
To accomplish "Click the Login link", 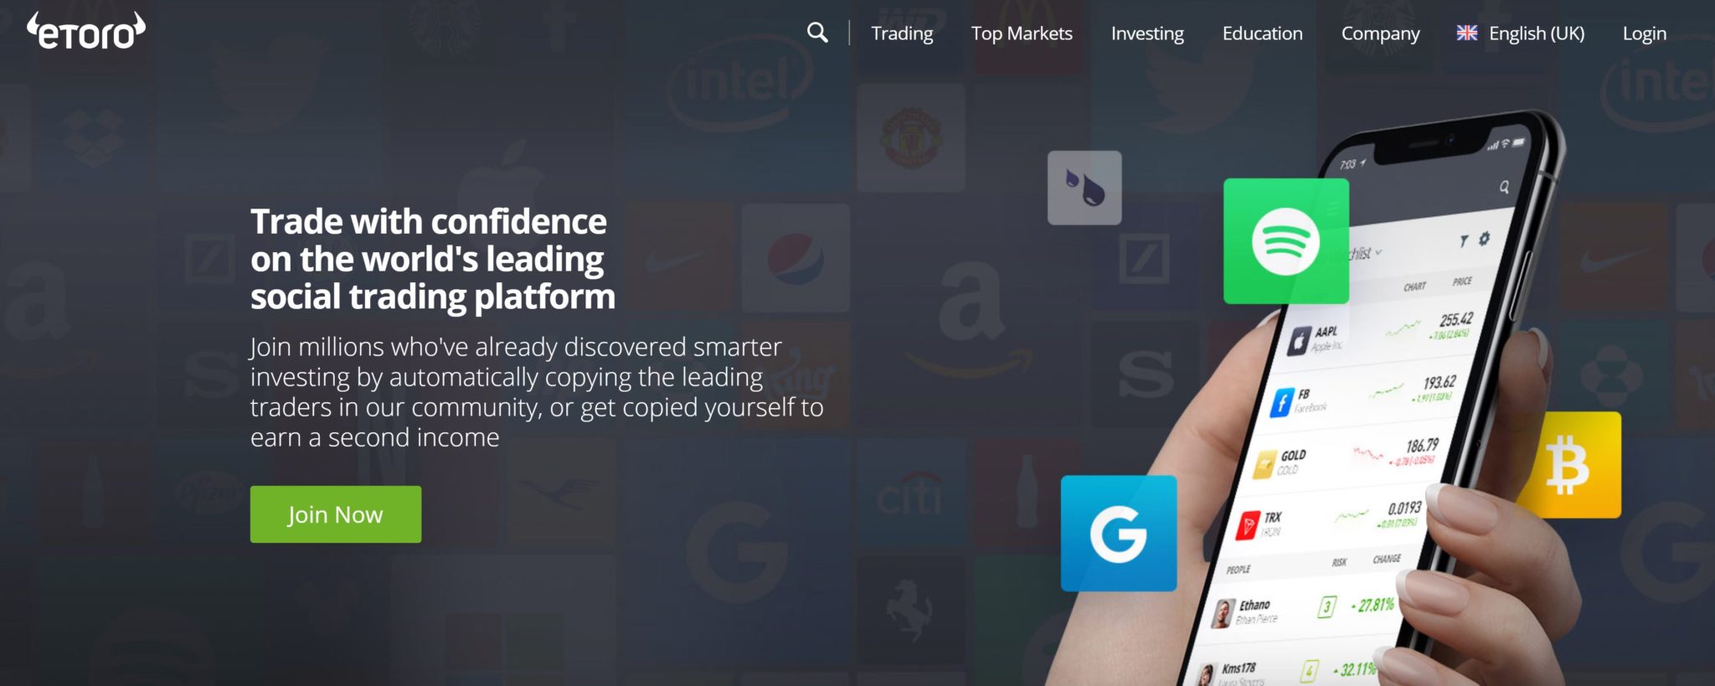I will tap(1644, 34).
